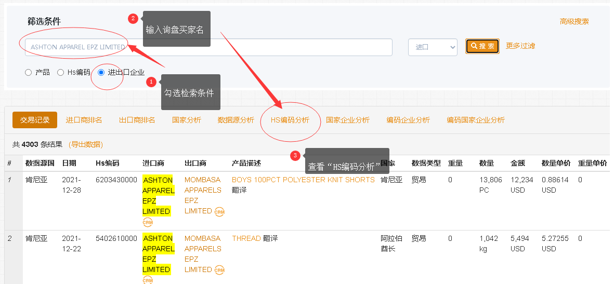Click date 2021-12-22 cell
Viewport: 614px width, 284px height.
coord(72,244)
